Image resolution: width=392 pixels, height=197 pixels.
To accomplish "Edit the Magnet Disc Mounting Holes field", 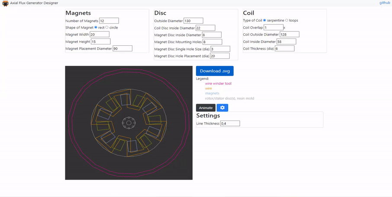I will [x=212, y=42].
